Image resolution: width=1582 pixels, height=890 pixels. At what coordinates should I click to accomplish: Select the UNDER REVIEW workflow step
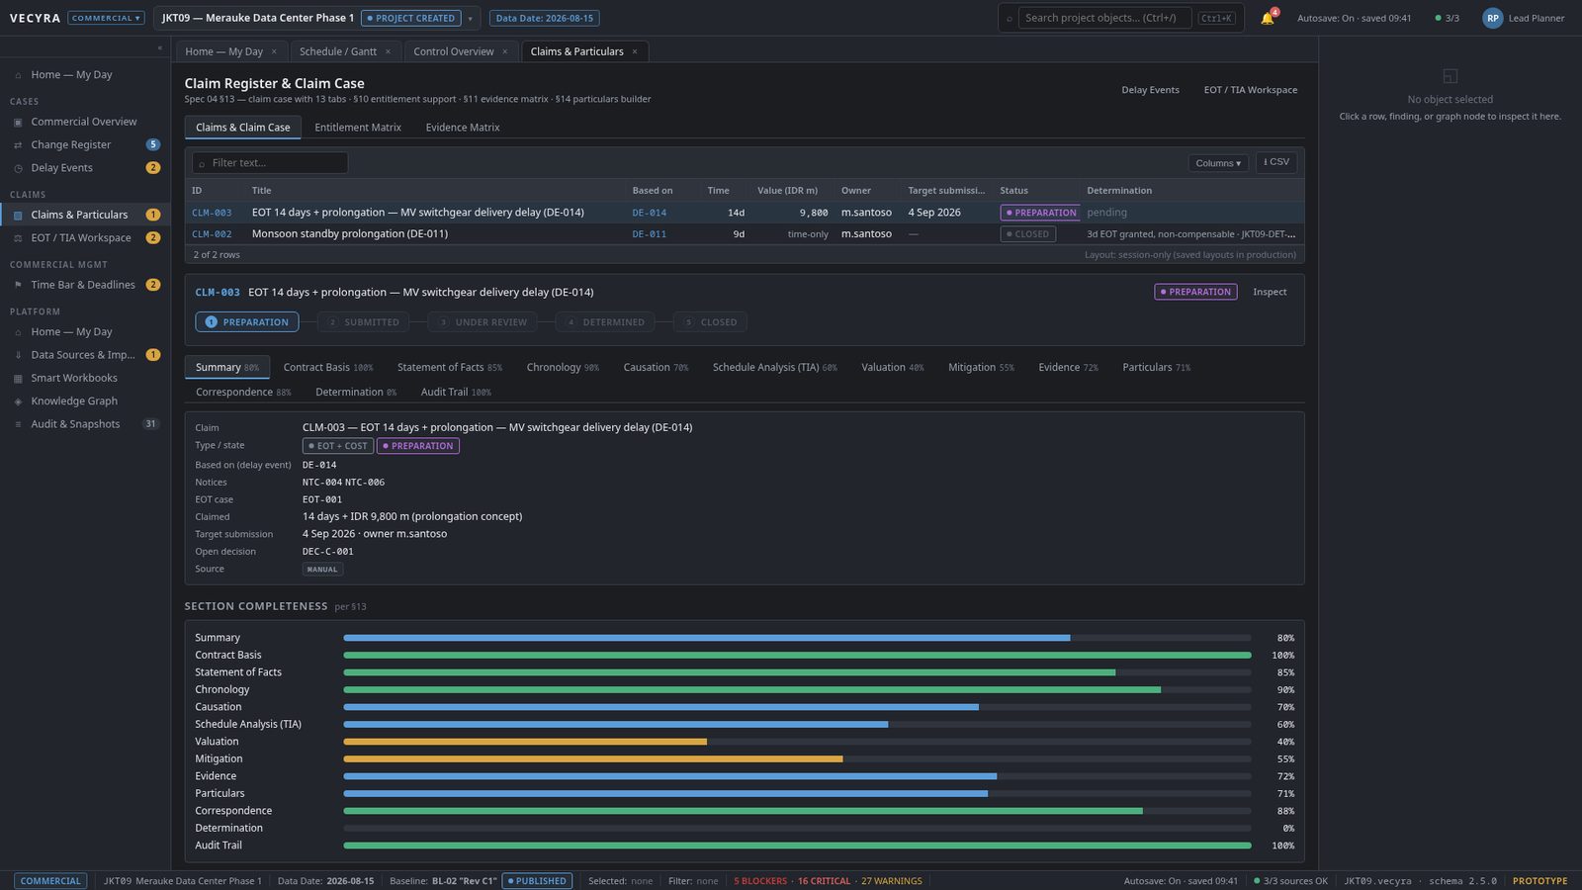[x=483, y=322]
